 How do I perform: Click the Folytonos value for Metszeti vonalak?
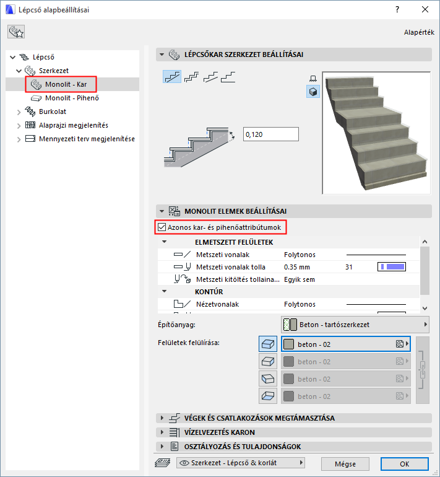[x=300, y=255]
